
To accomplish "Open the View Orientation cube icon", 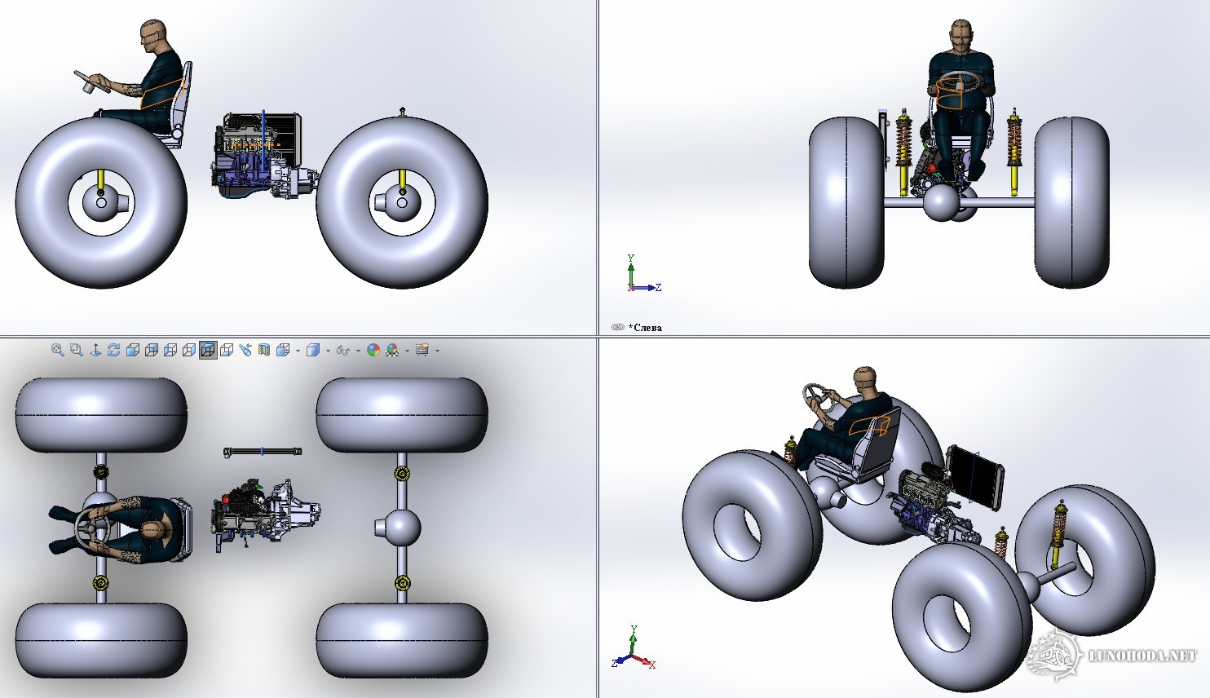I will (x=283, y=350).
